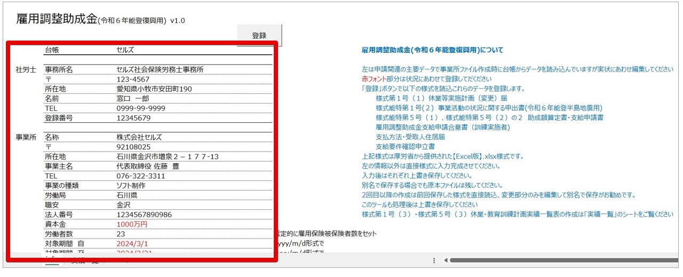Select the 労働局 label cell
The height and width of the screenshot is (277, 683).
[x=55, y=195]
